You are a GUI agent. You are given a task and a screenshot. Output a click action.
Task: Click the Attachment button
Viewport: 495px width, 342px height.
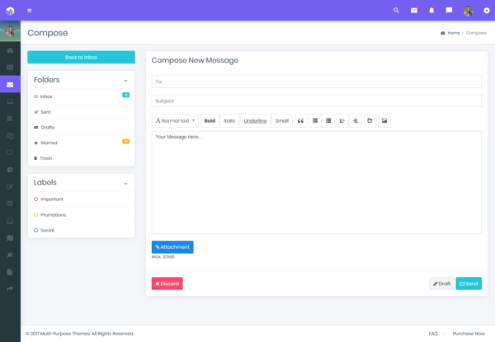pos(172,247)
